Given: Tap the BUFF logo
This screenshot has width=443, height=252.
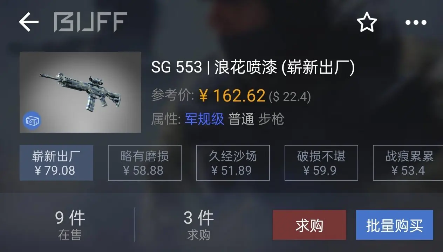Looking at the screenshot, I should pos(90,22).
